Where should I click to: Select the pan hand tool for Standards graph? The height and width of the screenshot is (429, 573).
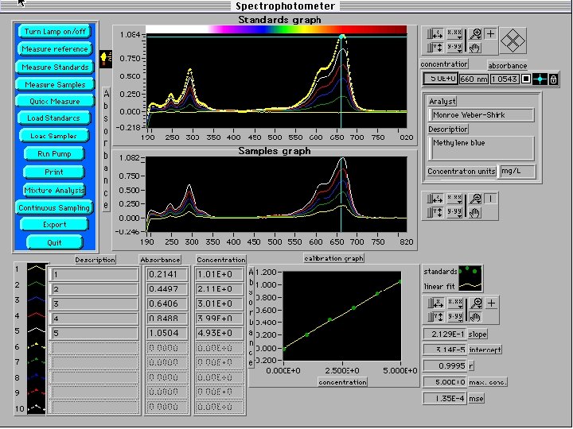475,46
